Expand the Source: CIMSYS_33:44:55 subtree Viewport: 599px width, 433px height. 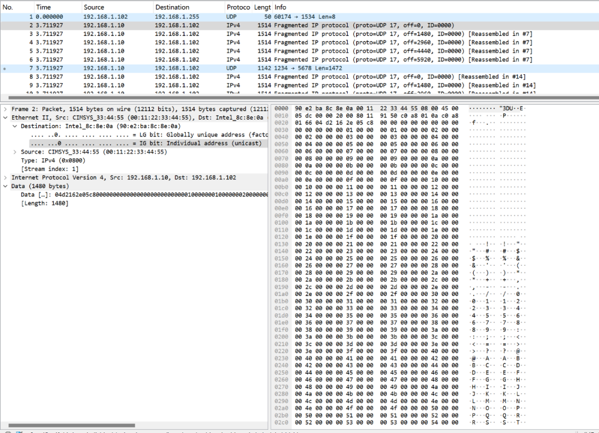pyautogui.click(x=14, y=152)
